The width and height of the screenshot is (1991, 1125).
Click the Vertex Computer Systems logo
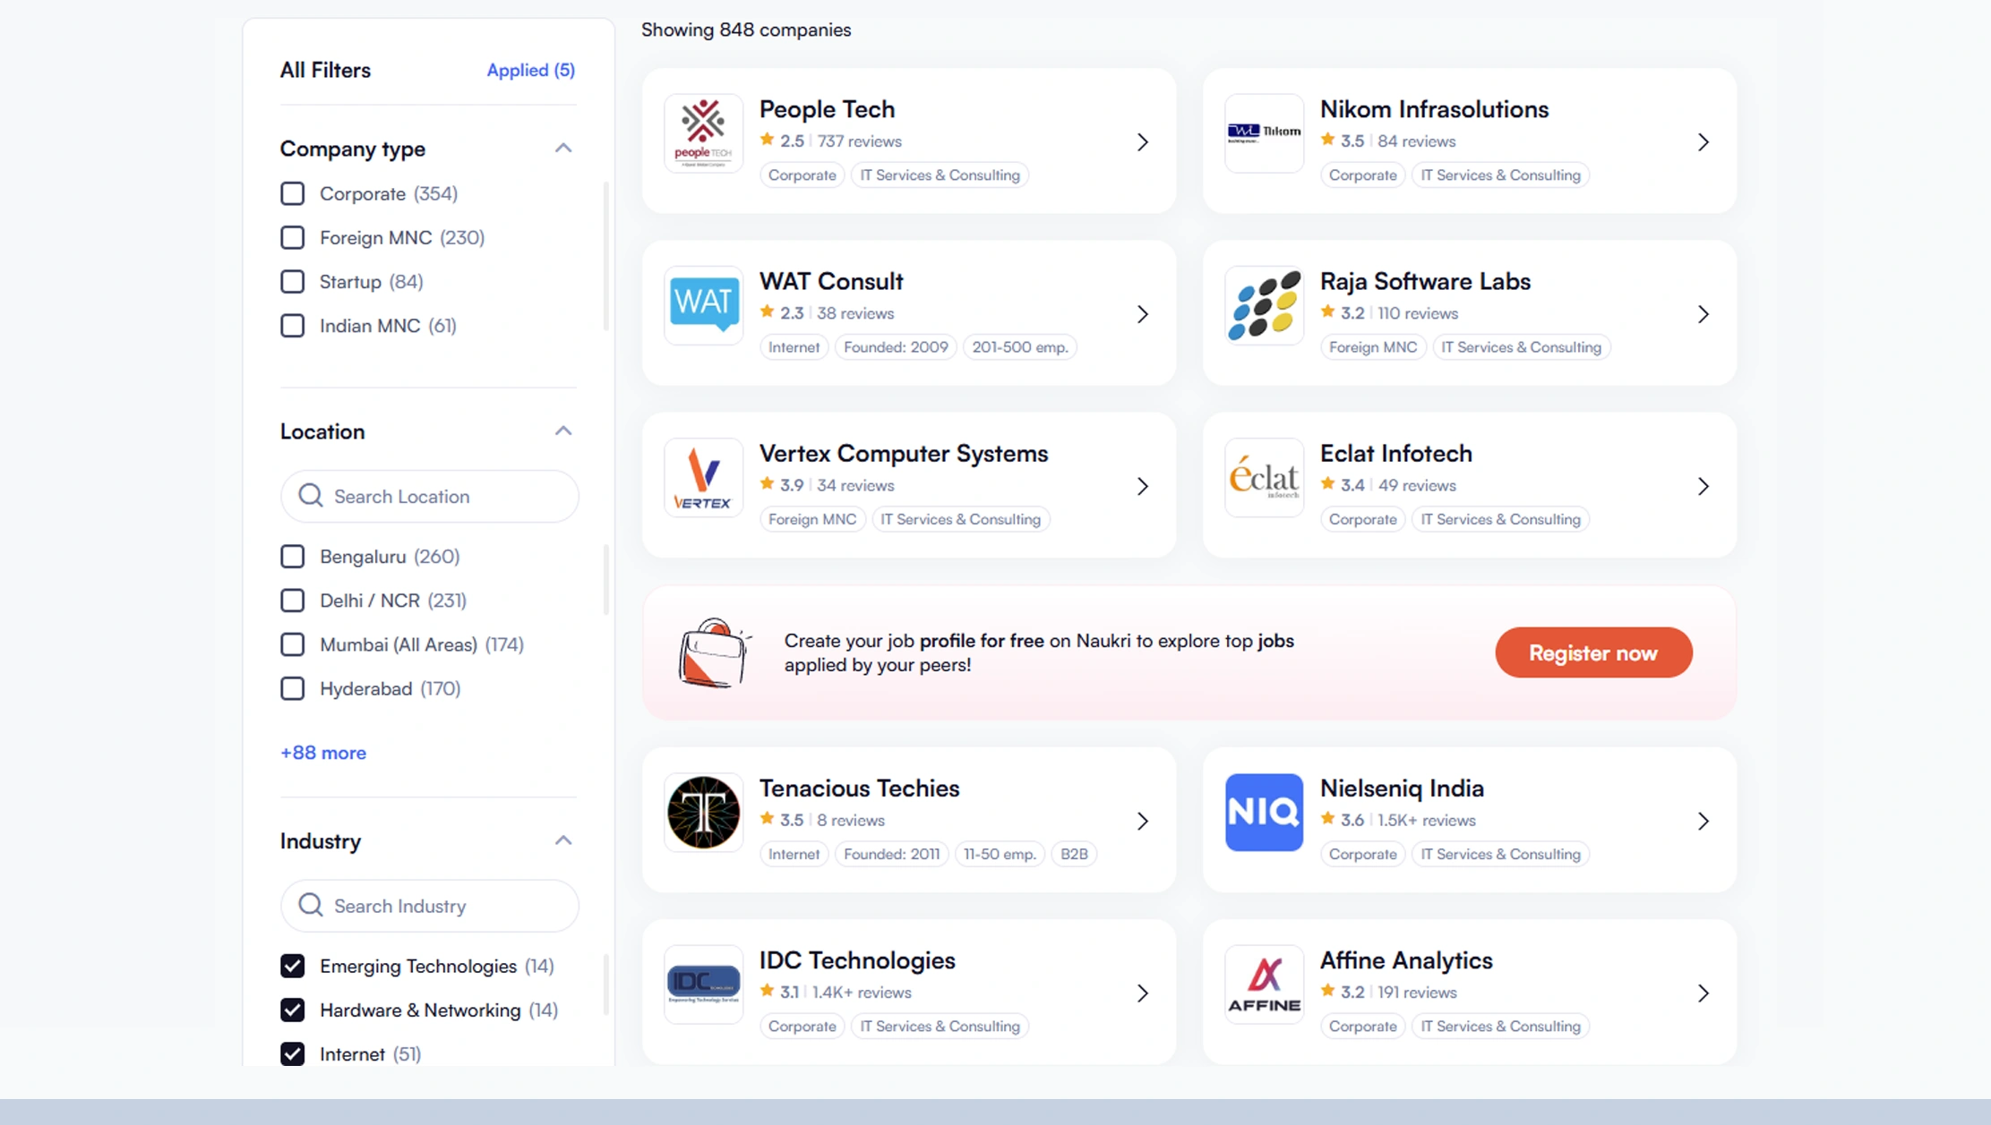click(703, 477)
